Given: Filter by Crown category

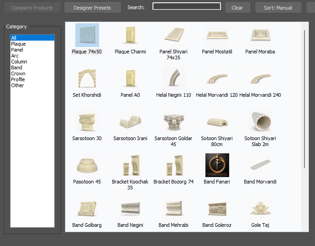Looking at the screenshot, I should tap(32, 73).
